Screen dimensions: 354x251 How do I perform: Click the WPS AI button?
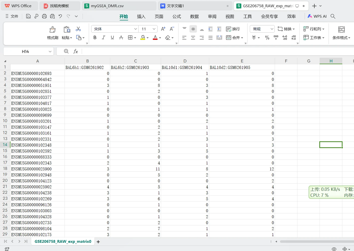coord(317,16)
